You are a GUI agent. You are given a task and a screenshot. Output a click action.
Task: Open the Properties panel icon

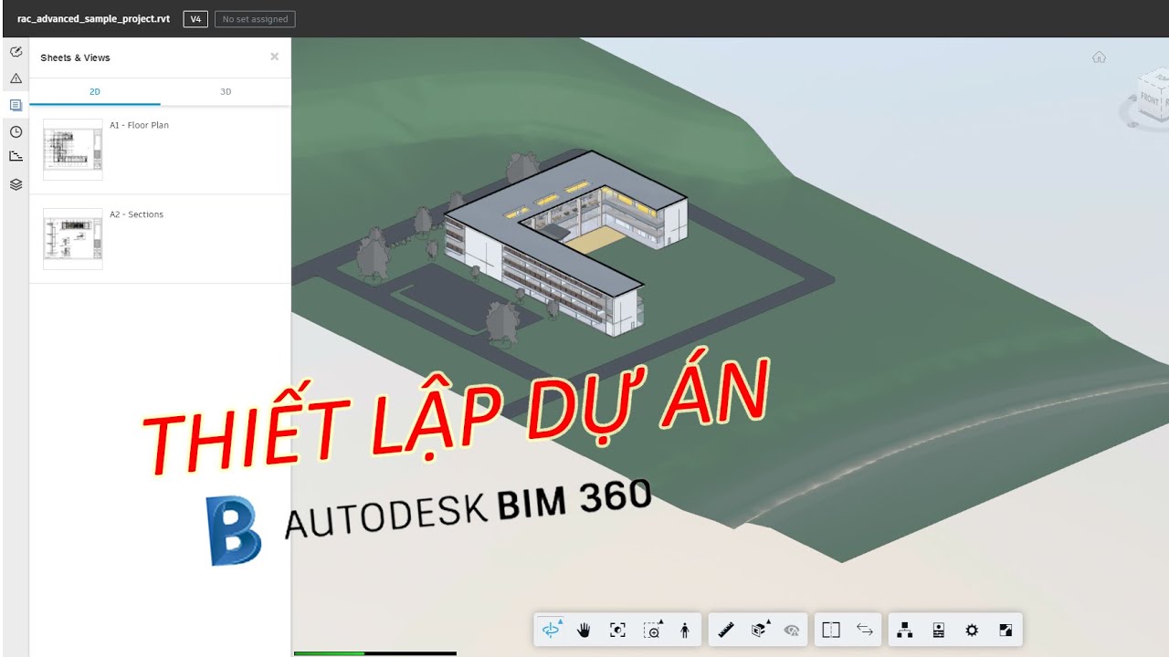tap(938, 630)
